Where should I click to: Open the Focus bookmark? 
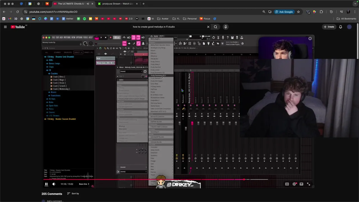tap(205, 19)
